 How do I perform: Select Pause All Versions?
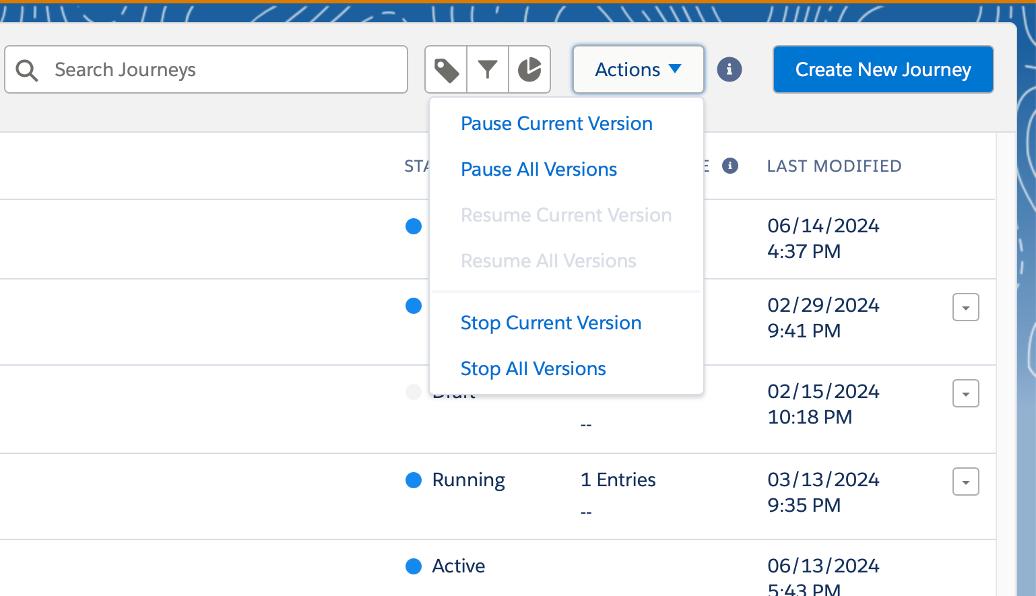539,170
